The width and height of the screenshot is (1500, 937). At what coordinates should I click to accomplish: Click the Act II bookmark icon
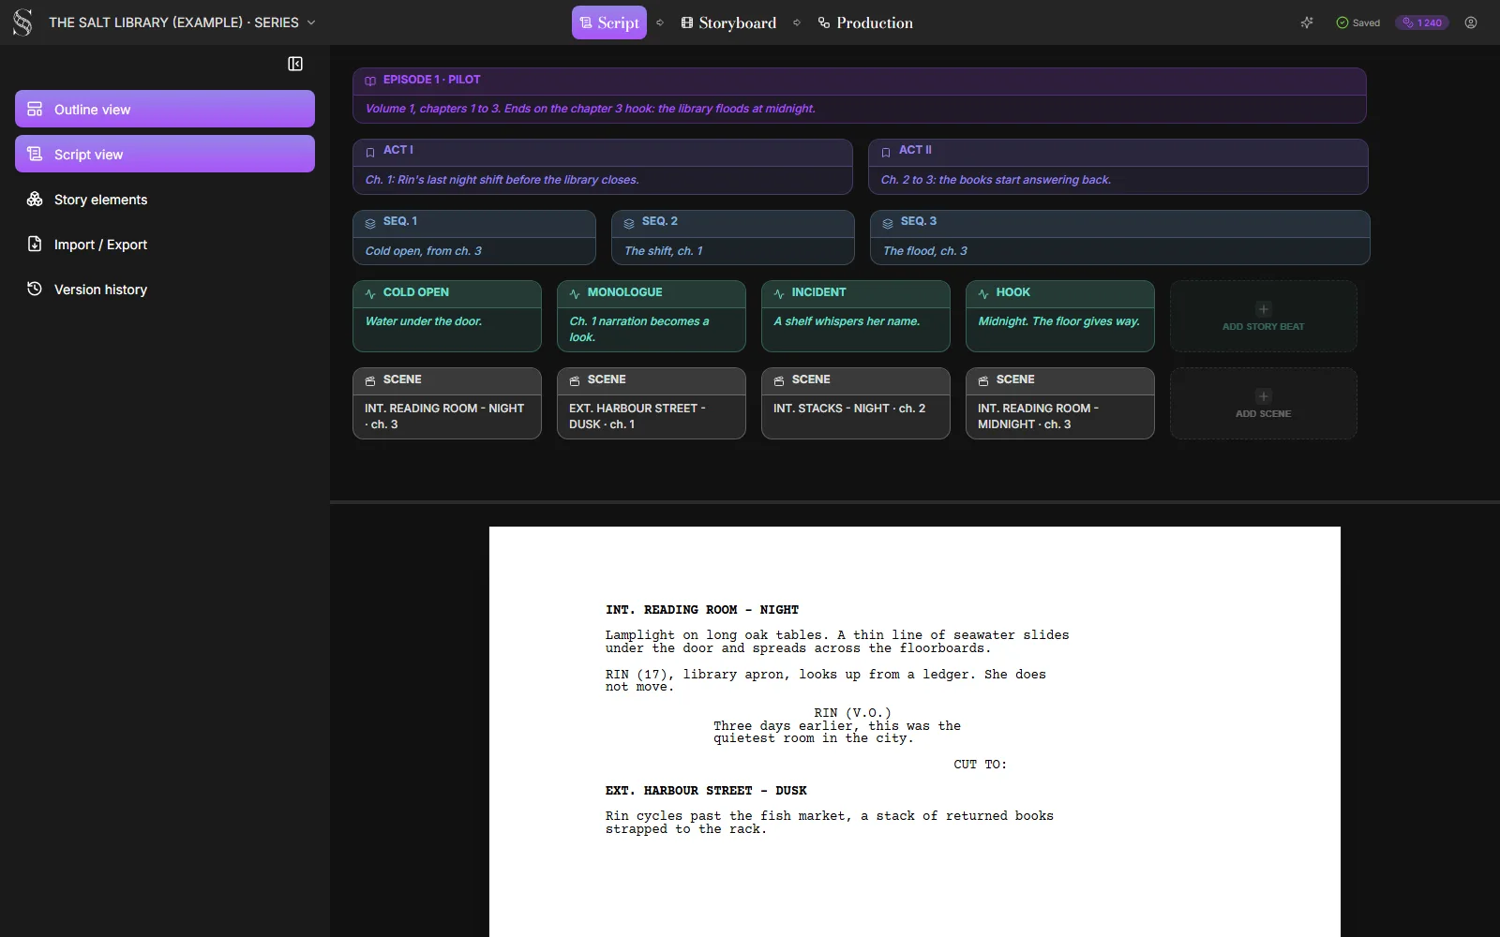[886, 151]
